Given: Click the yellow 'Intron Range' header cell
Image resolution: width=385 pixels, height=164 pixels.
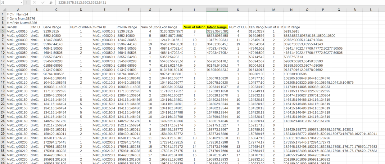Looking at the screenshot, I should pos(217,27).
